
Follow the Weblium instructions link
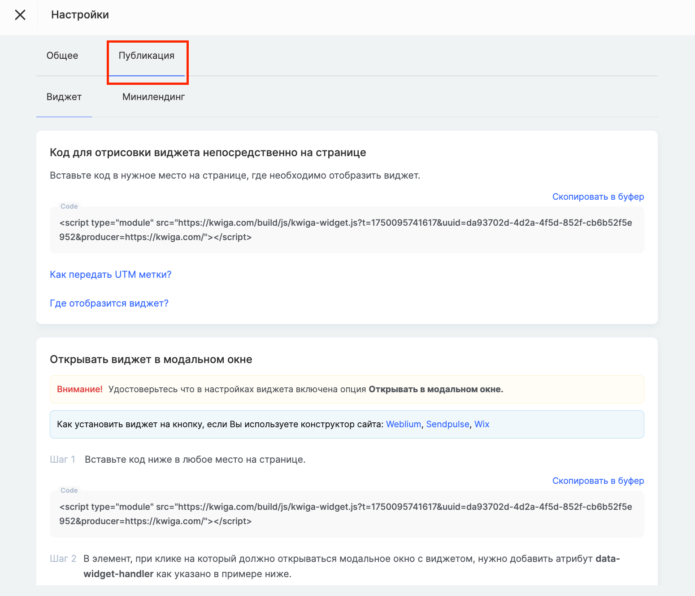404,424
